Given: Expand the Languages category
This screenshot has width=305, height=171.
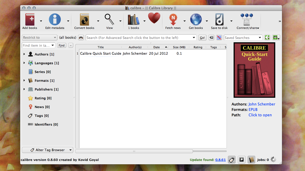Looking at the screenshot, I should [24, 63].
